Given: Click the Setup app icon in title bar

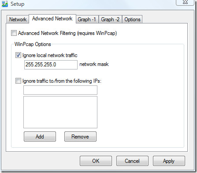Looking at the screenshot, I should tap(5, 4).
